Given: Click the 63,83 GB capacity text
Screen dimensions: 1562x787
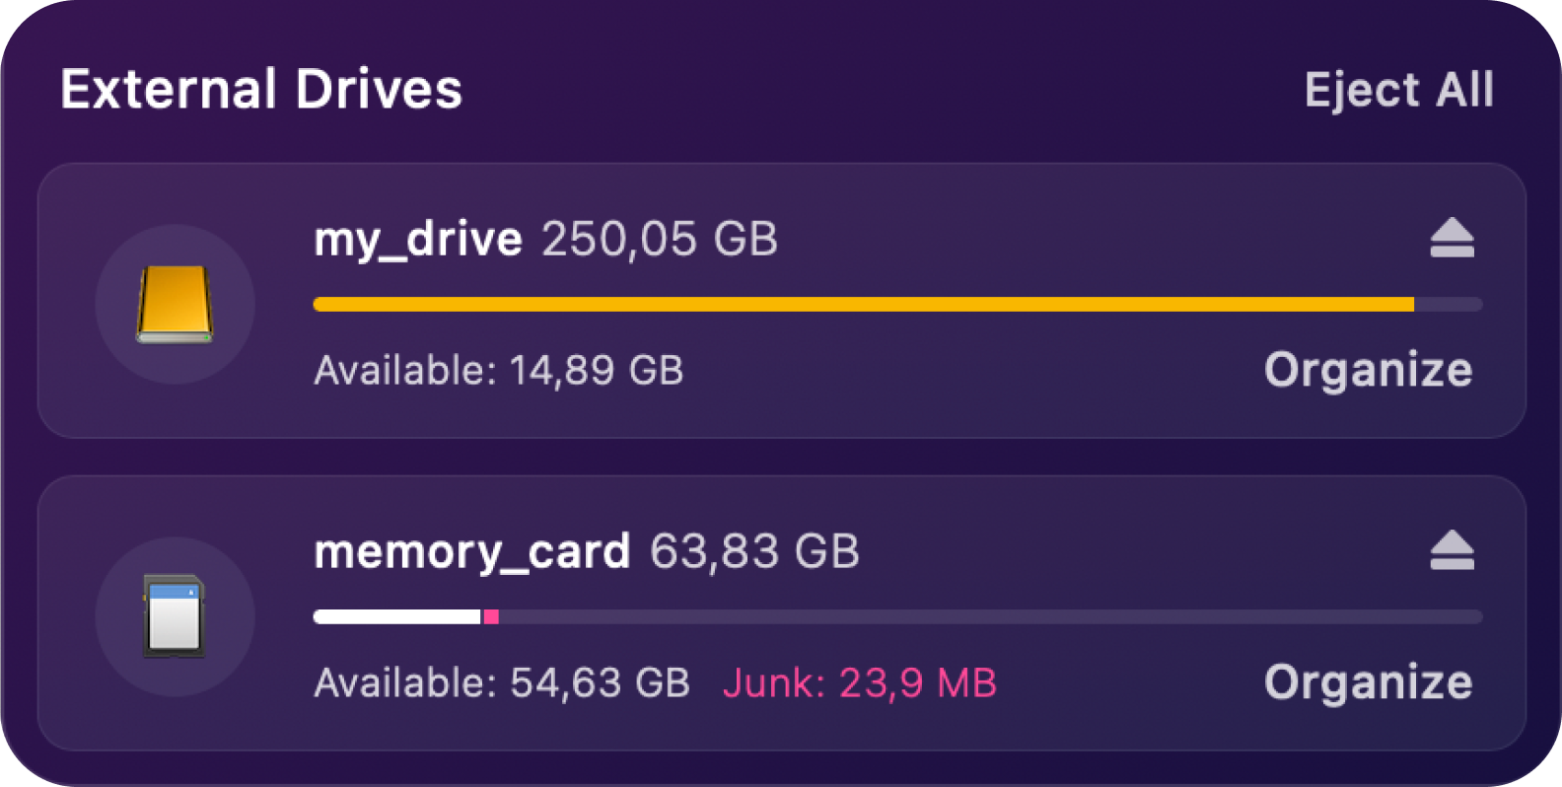Looking at the screenshot, I should 754,551.
